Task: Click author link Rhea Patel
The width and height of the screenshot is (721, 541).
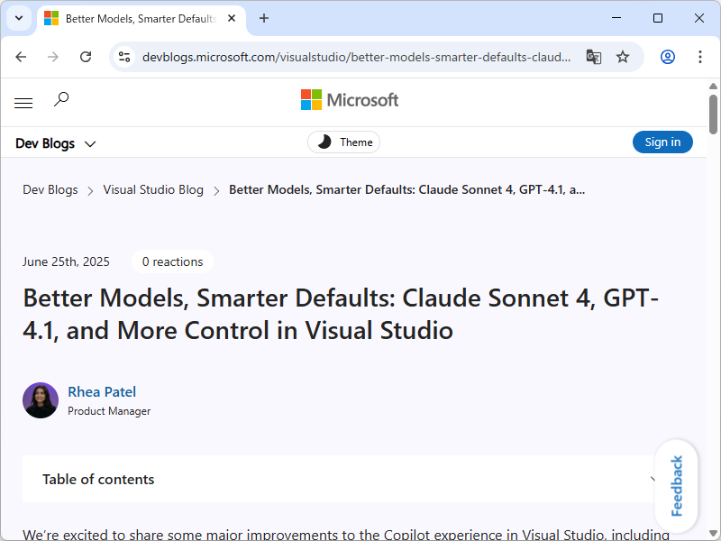Action: 102,391
